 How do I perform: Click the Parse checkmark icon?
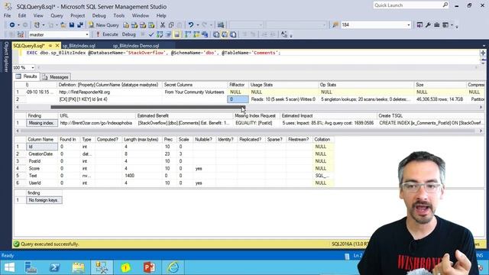151,34
